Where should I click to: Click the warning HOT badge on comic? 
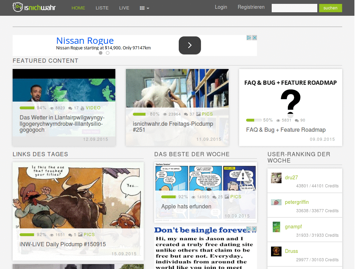[243, 180]
